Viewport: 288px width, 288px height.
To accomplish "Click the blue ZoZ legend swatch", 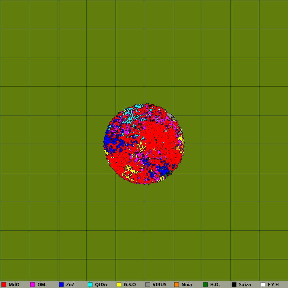I will [61, 285].
